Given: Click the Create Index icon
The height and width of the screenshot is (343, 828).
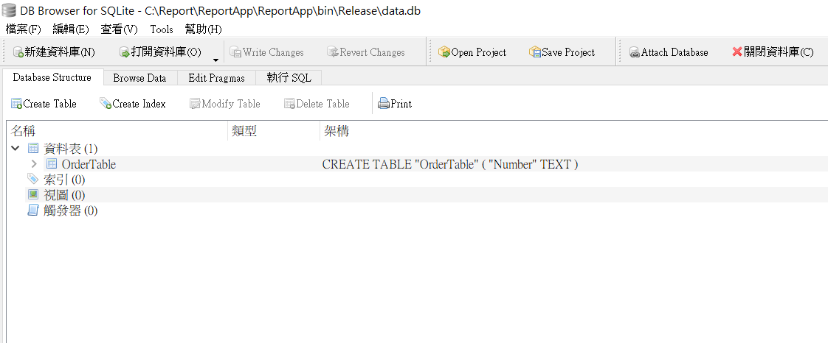Looking at the screenshot, I should click(106, 104).
